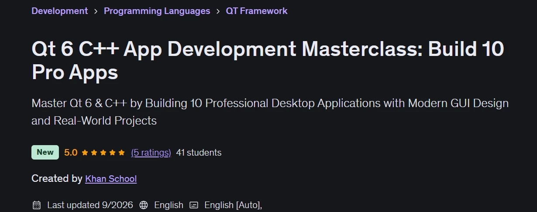Open the (5 ratings) link
The width and height of the screenshot is (537, 212).
(x=151, y=153)
